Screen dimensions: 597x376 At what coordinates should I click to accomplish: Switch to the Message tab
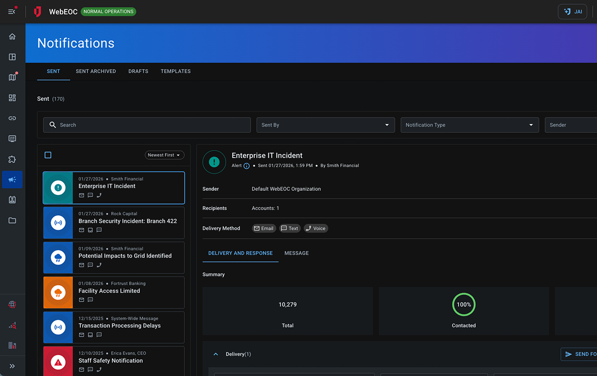[297, 253]
